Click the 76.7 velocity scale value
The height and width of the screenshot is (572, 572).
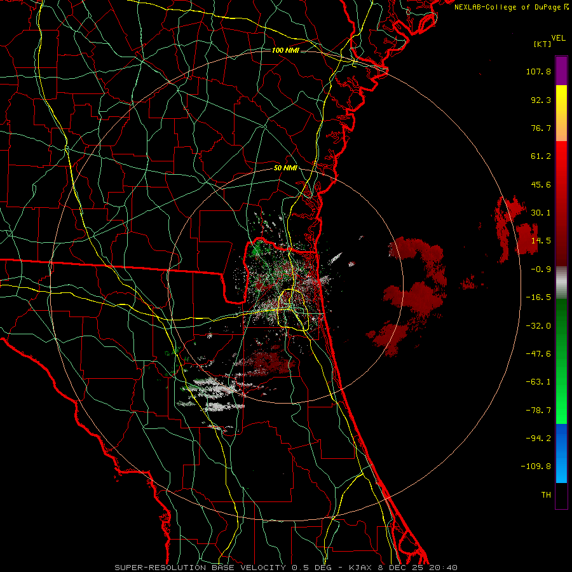pos(541,128)
